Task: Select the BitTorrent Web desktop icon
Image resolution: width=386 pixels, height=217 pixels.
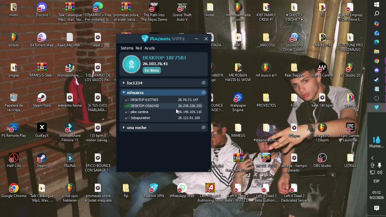Action: [x=42, y=40]
